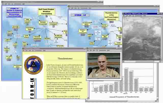Click the blue STORM-LK title box in left map
The height and width of the screenshot is (103, 163).
[14, 12]
